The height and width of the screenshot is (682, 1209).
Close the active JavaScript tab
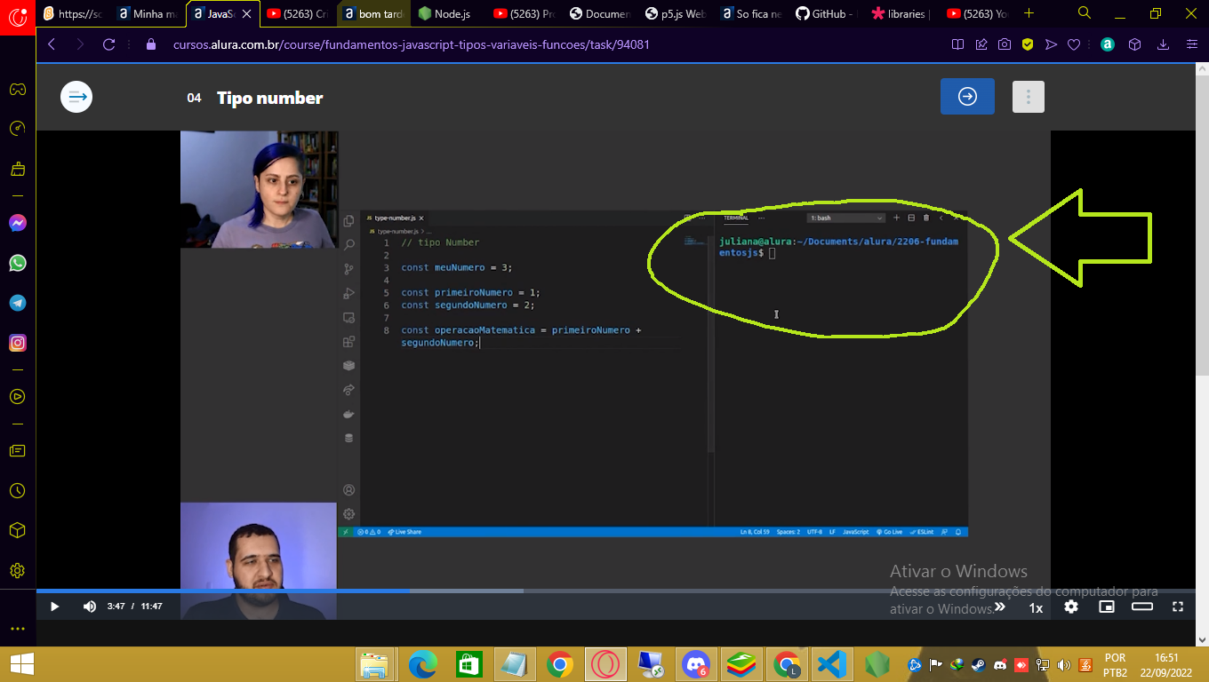click(246, 13)
